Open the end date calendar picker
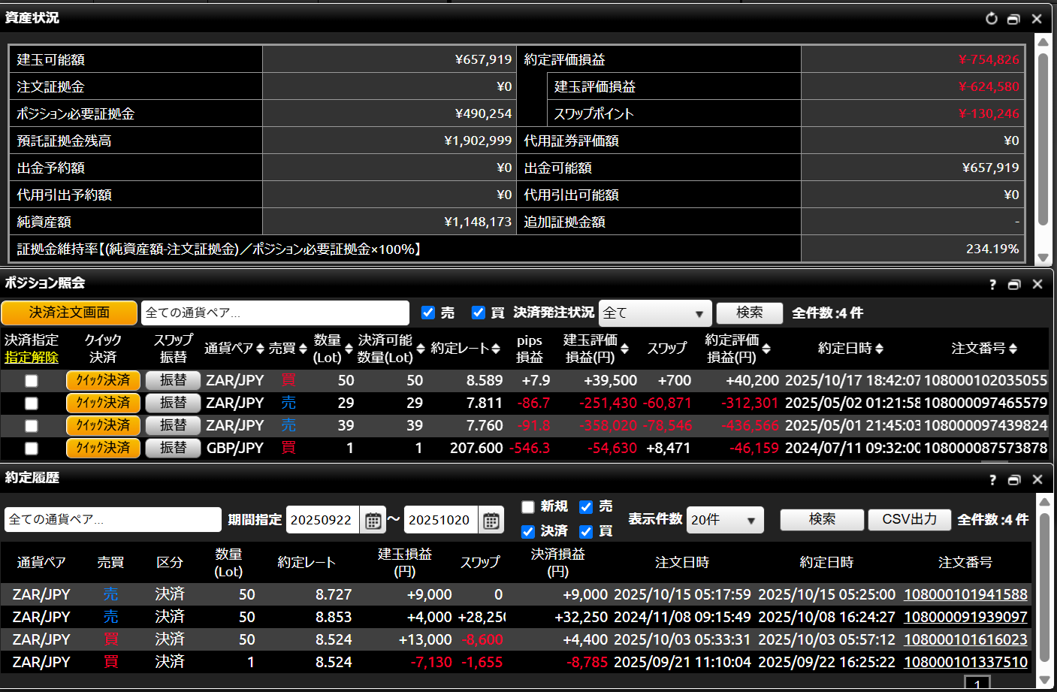The height and width of the screenshot is (692, 1057). tap(491, 520)
